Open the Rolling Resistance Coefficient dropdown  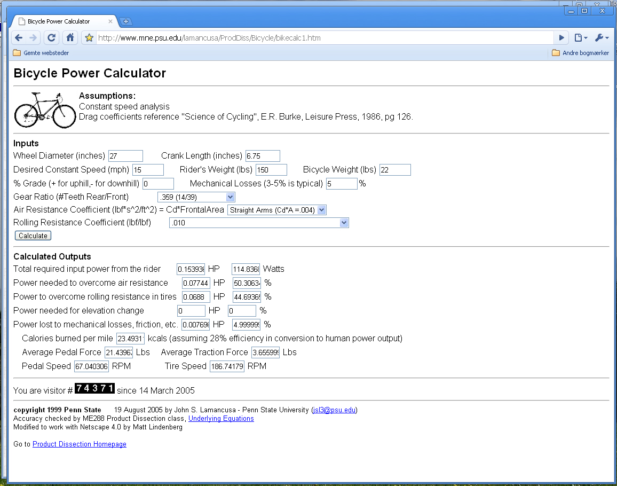(259, 223)
